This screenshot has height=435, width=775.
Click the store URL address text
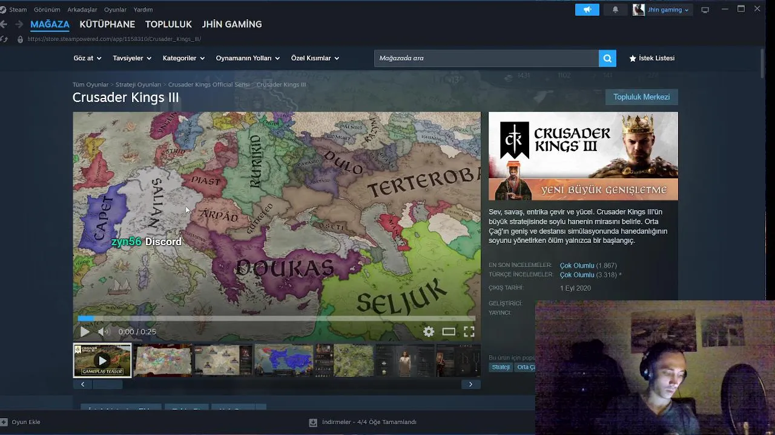pos(114,39)
